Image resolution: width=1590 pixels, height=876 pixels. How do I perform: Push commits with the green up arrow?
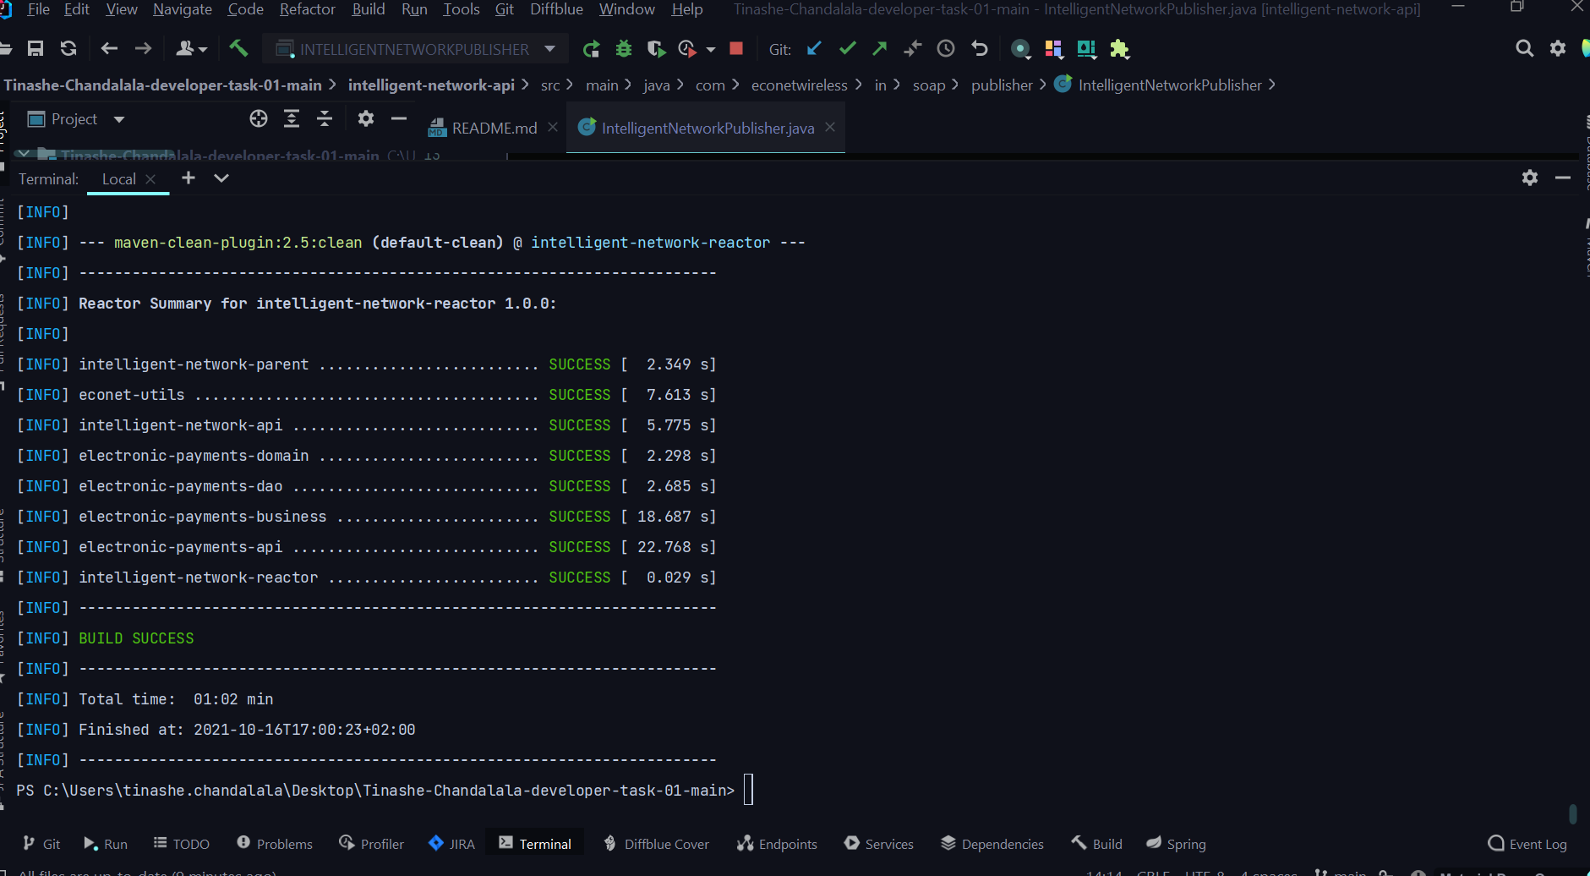(x=879, y=48)
